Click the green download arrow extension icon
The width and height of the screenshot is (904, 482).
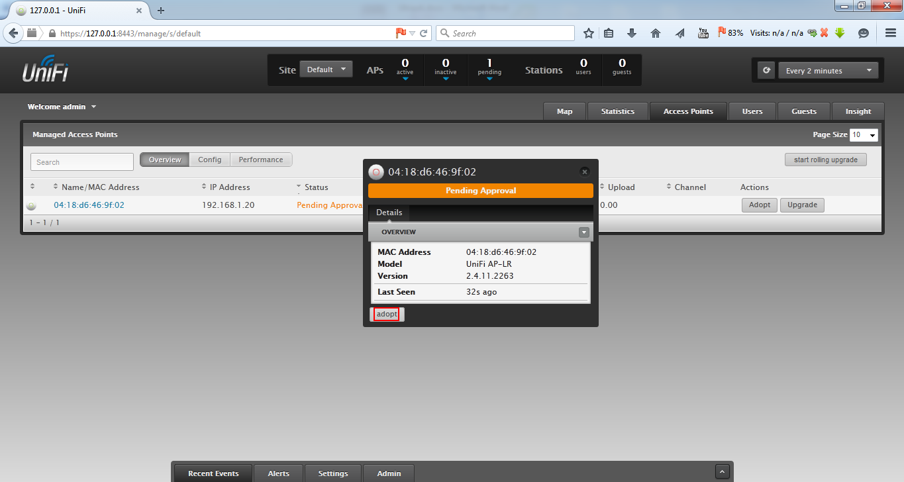click(840, 33)
